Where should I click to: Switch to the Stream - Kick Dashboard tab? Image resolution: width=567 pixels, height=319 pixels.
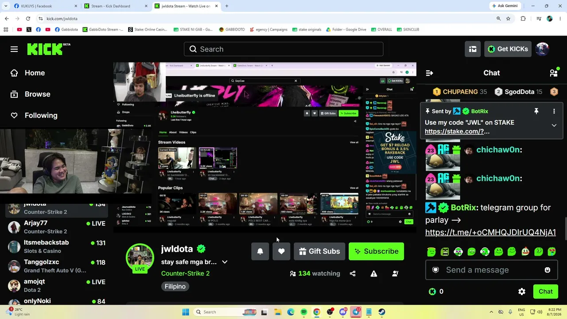click(116, 6)
